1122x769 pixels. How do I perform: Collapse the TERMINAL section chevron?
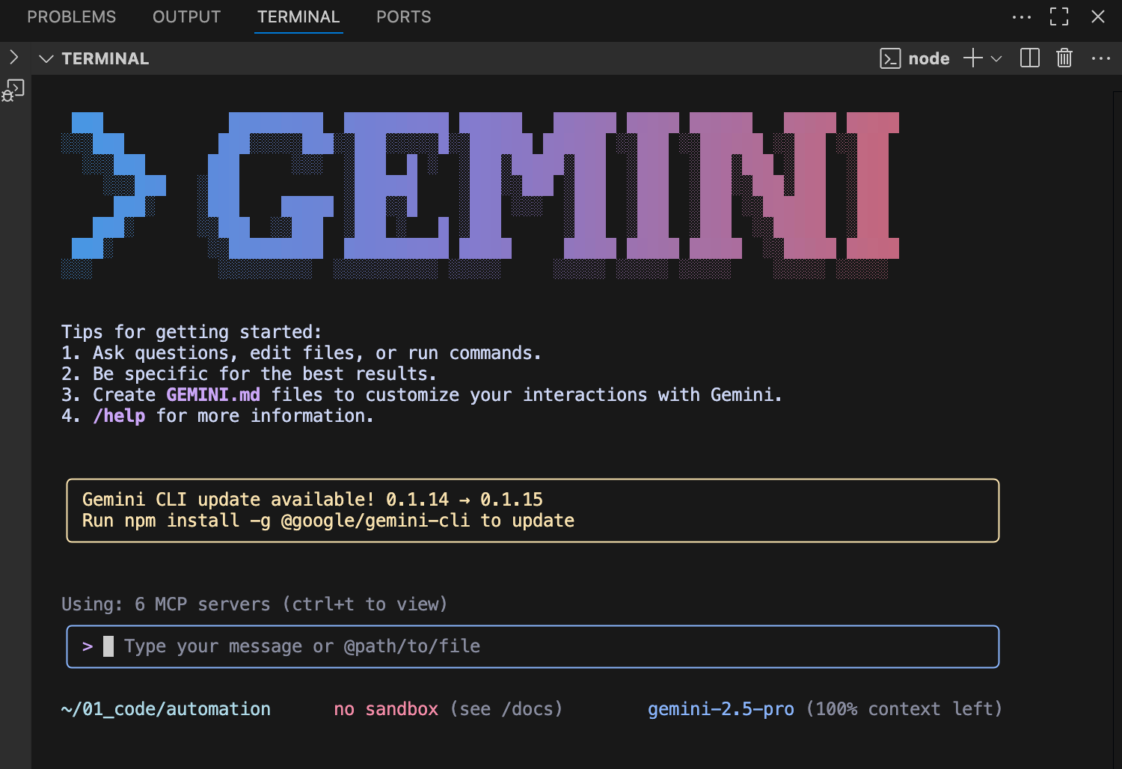tap(46, 58)
